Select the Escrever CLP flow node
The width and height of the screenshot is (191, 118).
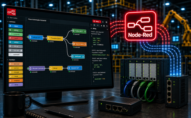[x=75, y=68]
